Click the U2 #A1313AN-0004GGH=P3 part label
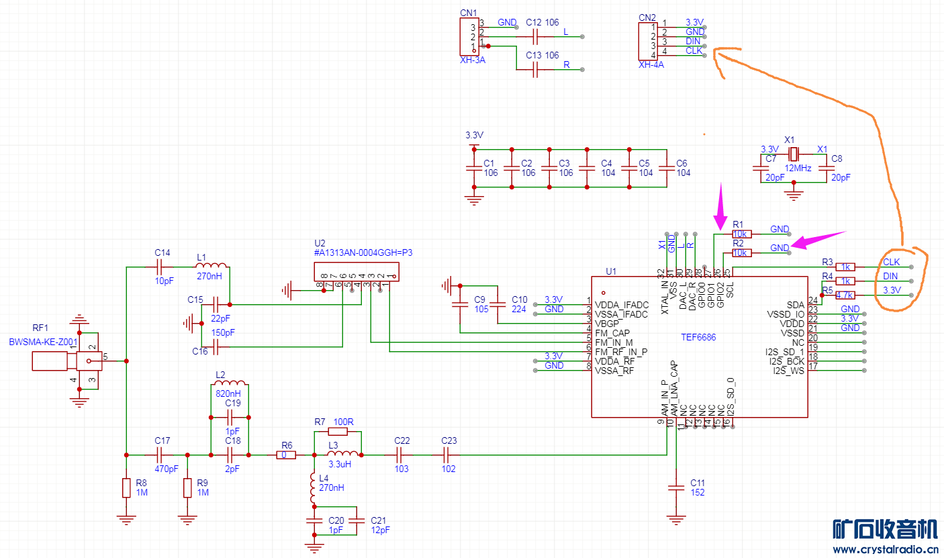The image size is (944, 558). pyautogui.click(x=363, y=253)
